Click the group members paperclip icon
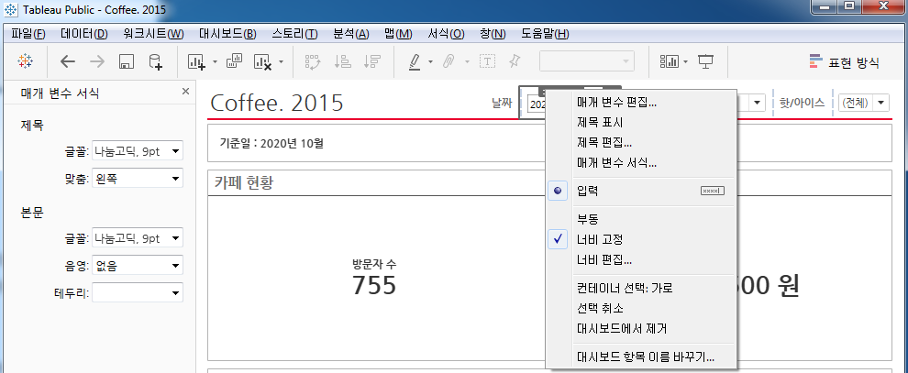The image size is (908, 373). click(x=448, y=62)
